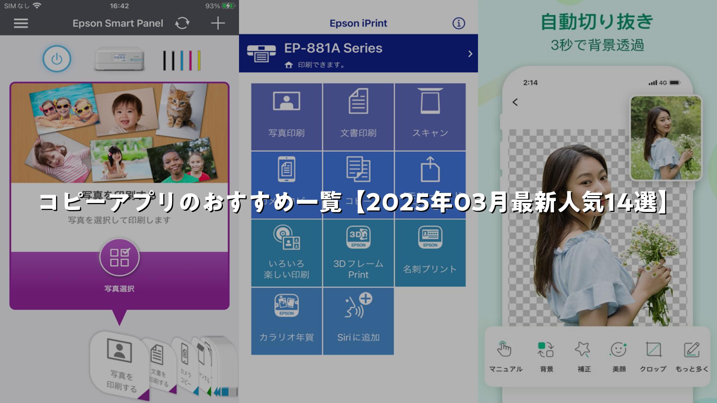Tap the round 写真選択 button

[119, 257]
